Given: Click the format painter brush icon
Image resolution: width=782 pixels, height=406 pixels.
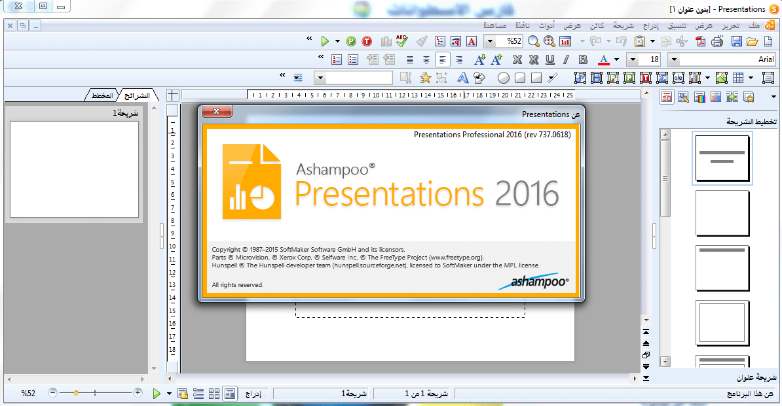Looking at the screenshot, I should click(x=422, y=41).
